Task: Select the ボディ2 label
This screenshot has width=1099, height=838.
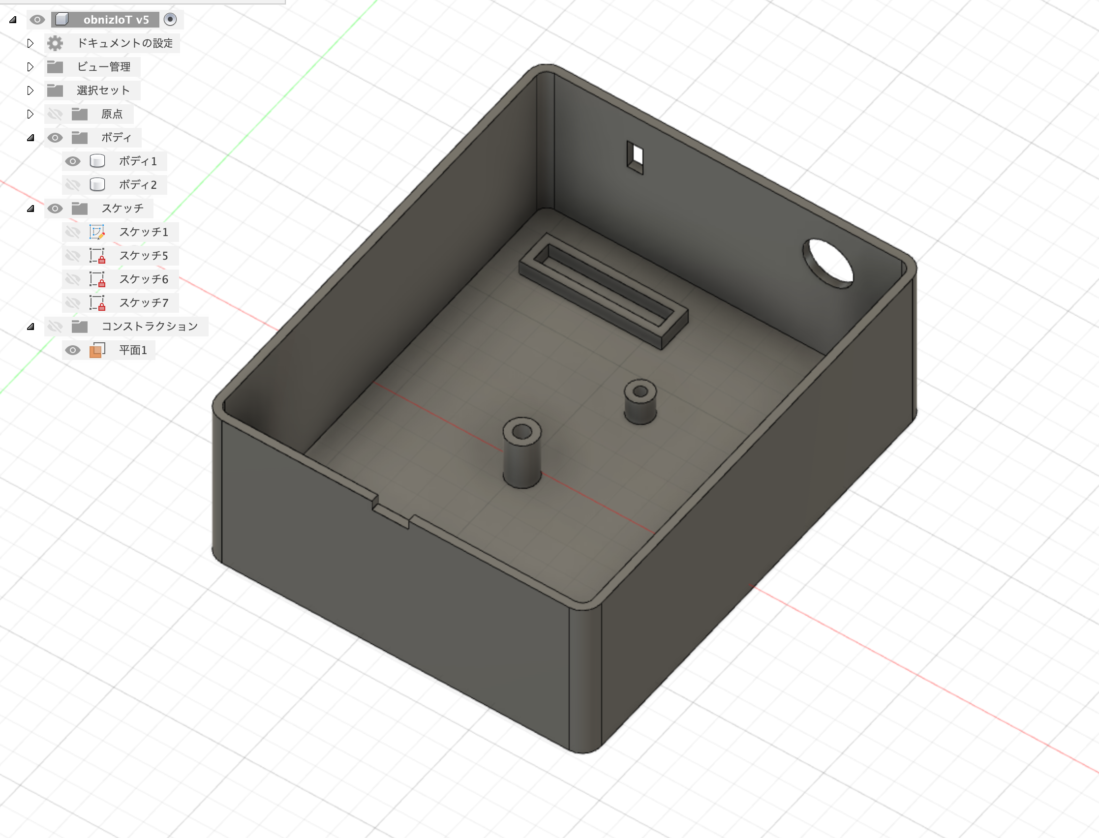Action: tap(138, 185)
